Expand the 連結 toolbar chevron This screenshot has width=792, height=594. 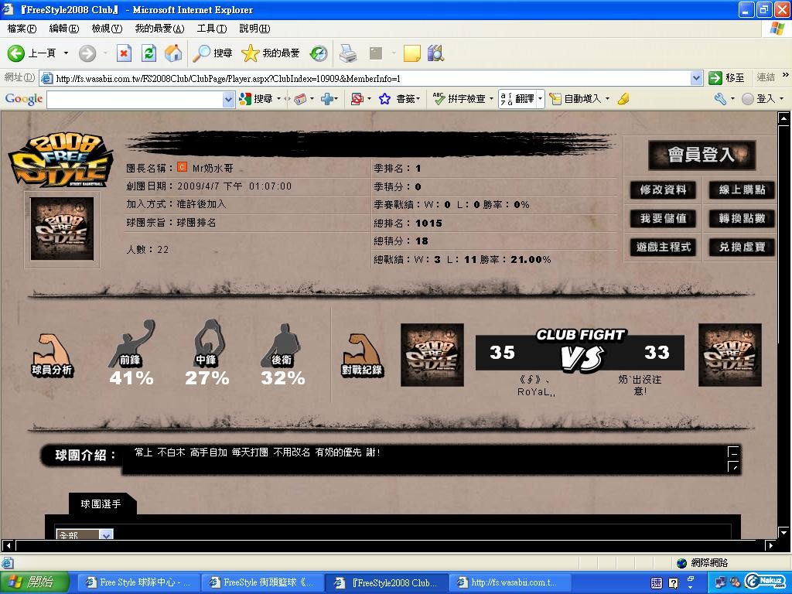[786, 75]
